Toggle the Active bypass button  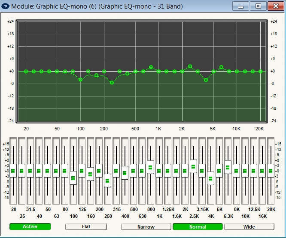[30, 226]
